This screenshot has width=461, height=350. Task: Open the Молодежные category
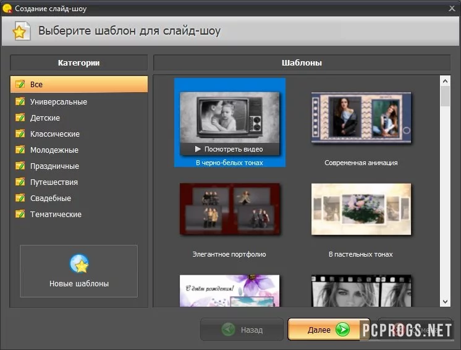click(79, 150)
